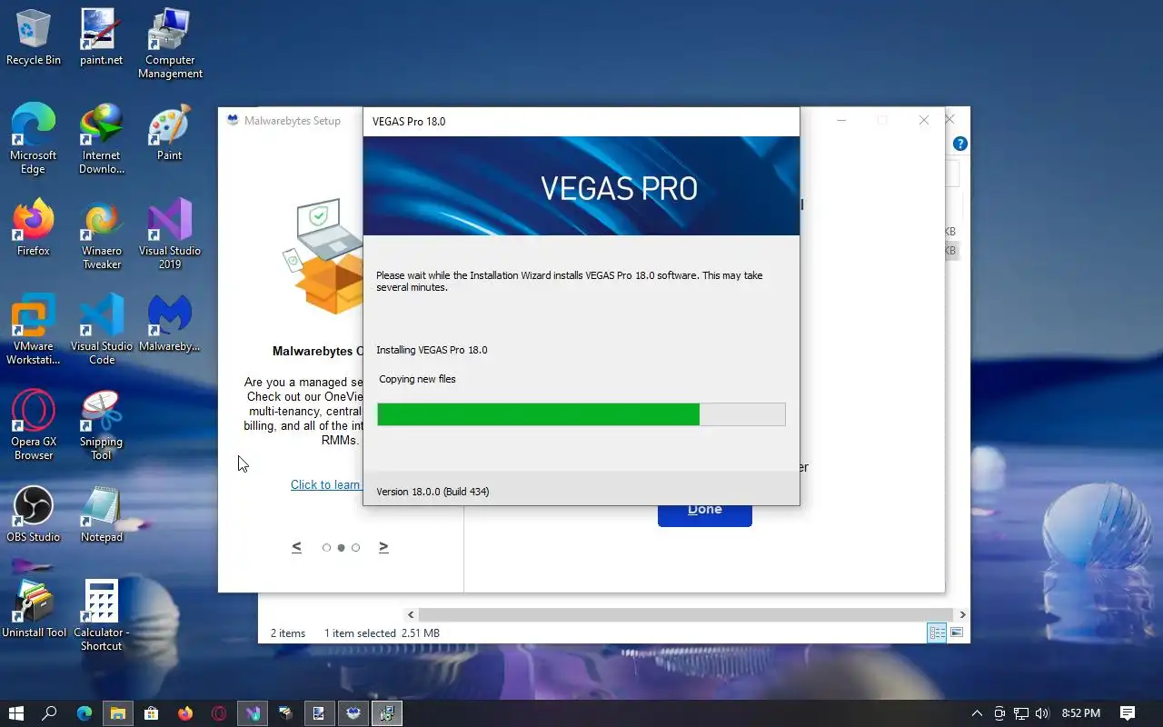The image size is (1163, 727).
Task: Select the Uninstall Tool desktop icon
Action: click(34, 609)
